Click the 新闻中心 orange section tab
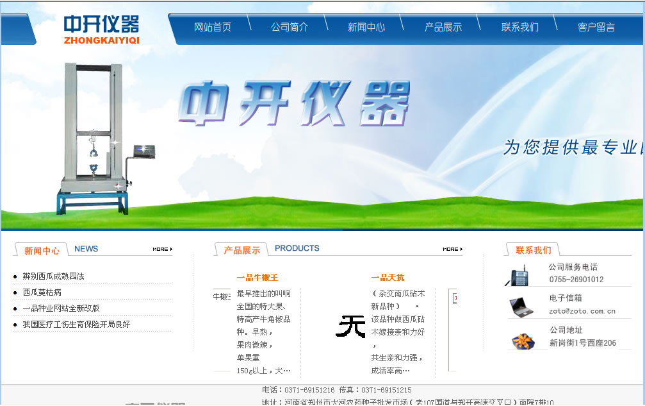 point(40,250)
